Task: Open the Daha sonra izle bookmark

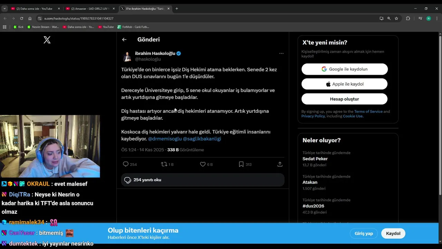Action: [x=78, y=27]
